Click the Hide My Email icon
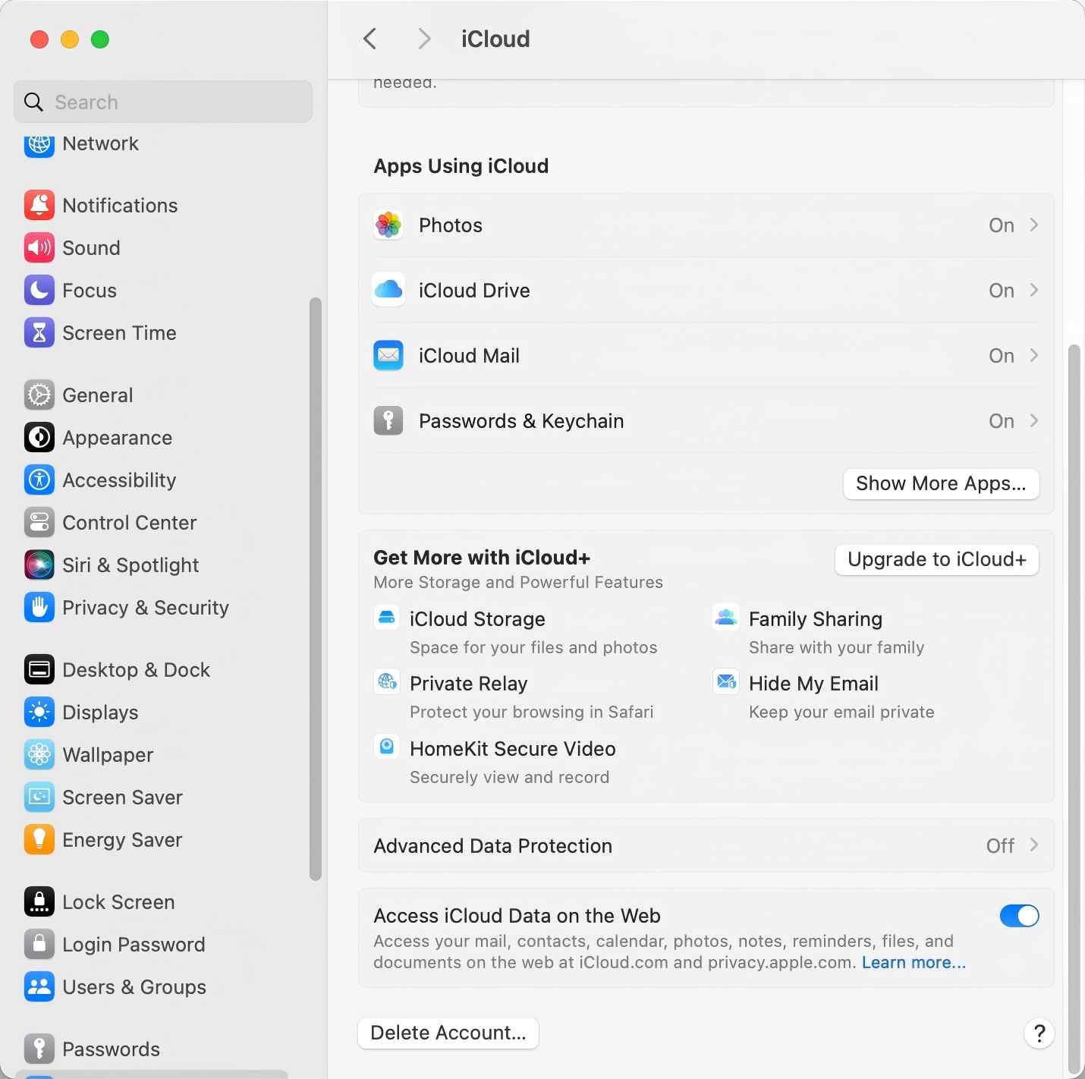The height and width of the screenshot is (1079, 1085). pos(726,682)
